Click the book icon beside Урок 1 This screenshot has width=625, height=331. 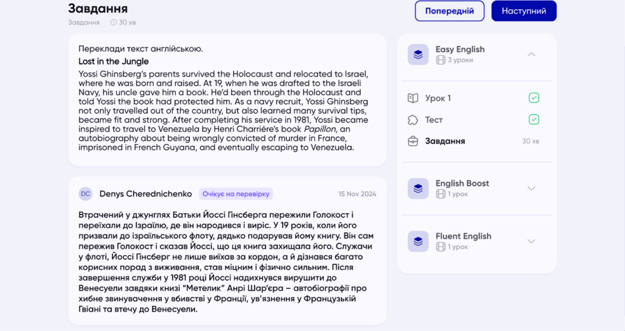pyautogui.click(x=413, y=98)
